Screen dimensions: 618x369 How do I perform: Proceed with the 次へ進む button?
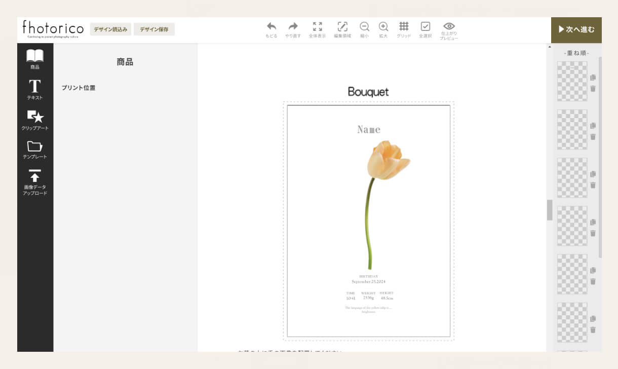pyautogui.click(x=576, y=29)
